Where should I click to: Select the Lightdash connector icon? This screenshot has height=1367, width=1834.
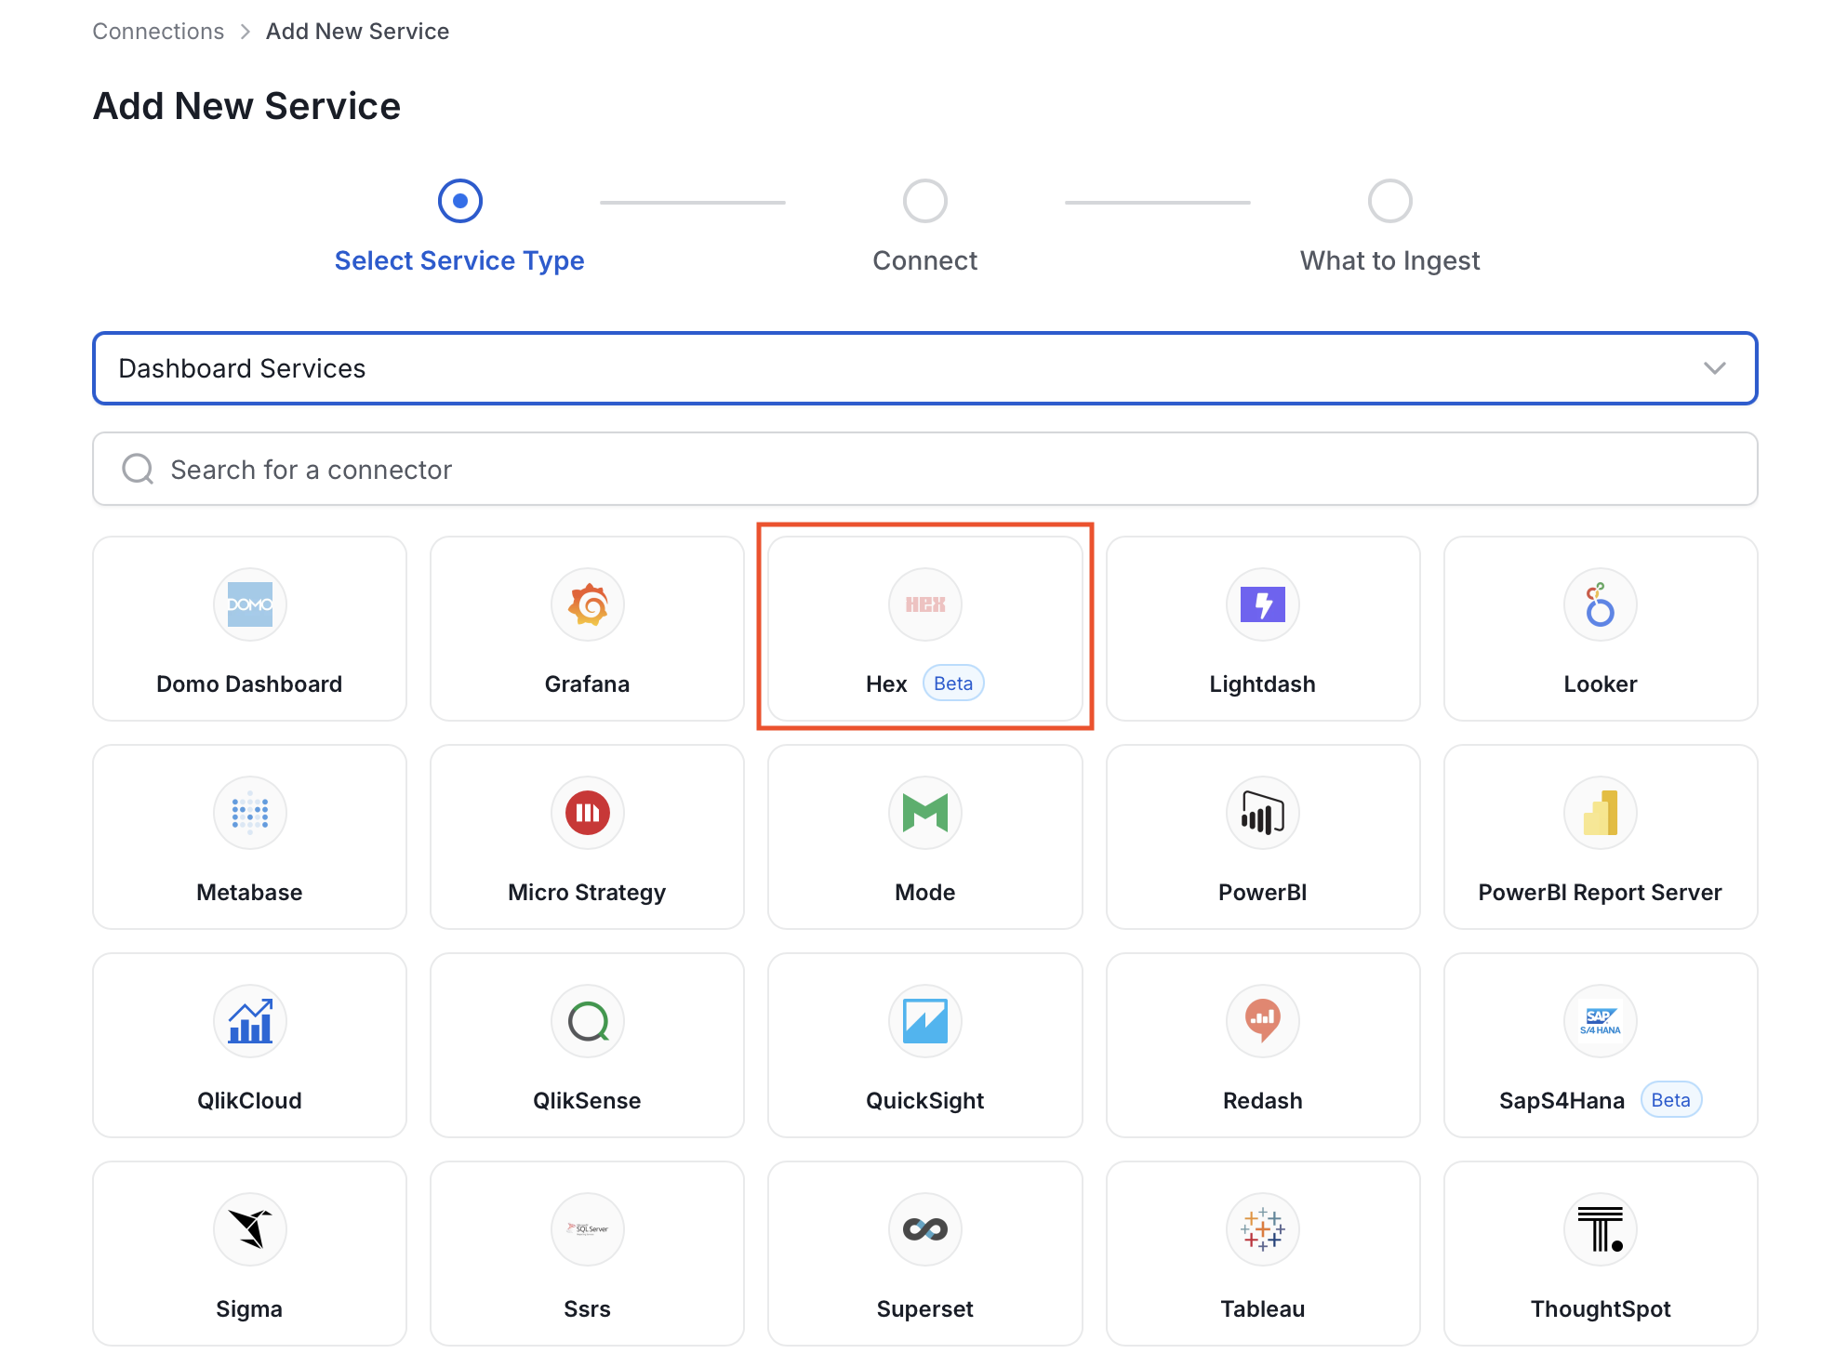[1263, 604]
